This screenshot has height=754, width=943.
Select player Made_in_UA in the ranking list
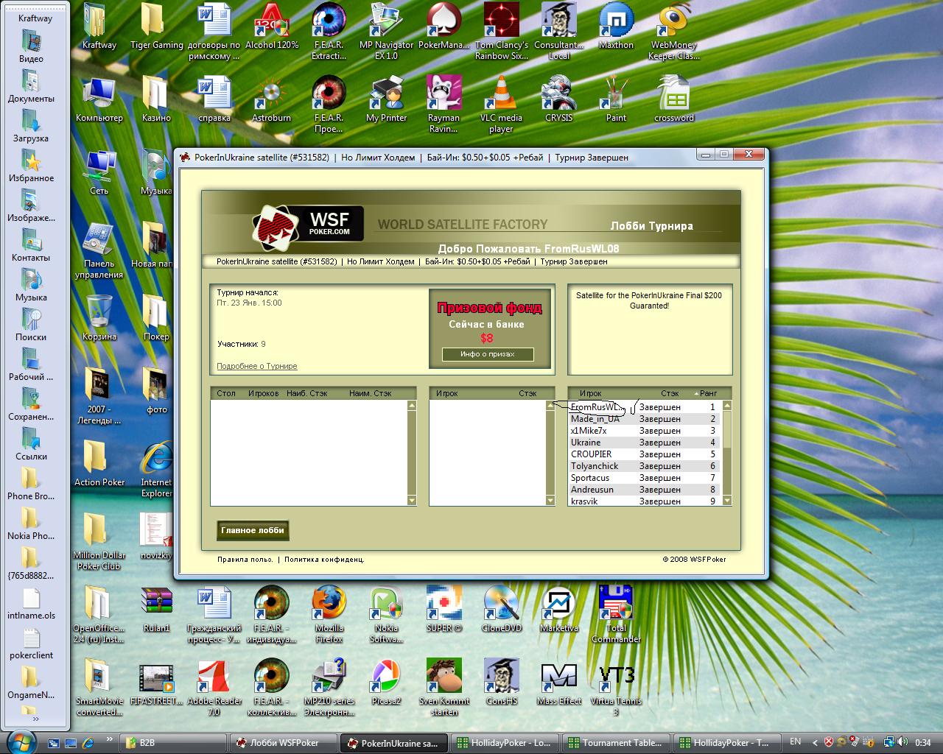pos(595,419)
